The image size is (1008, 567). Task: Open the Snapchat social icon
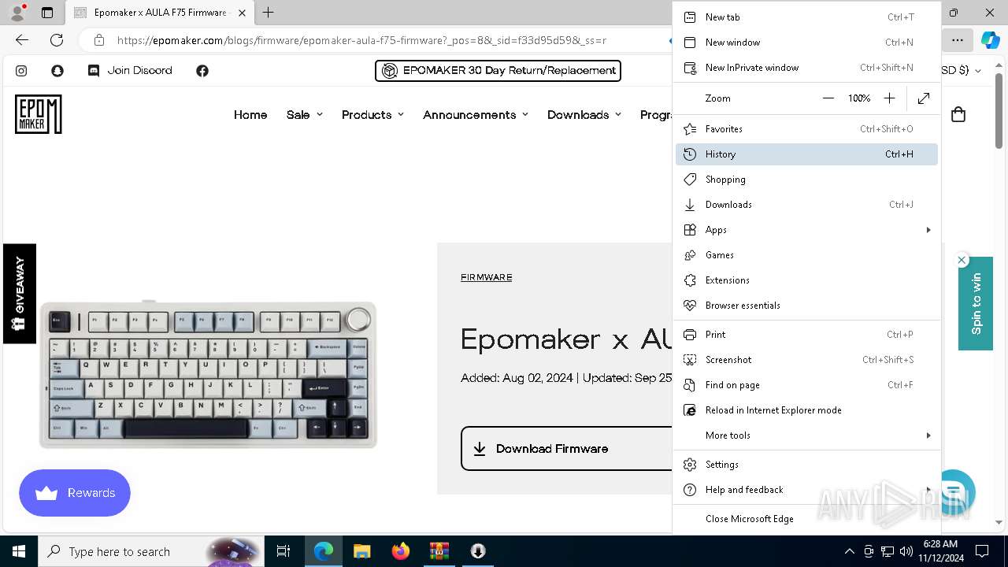[x=57, y=71]
